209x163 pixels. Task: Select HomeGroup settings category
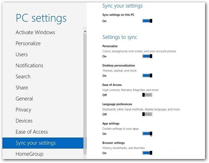click(x=29, y=154)
